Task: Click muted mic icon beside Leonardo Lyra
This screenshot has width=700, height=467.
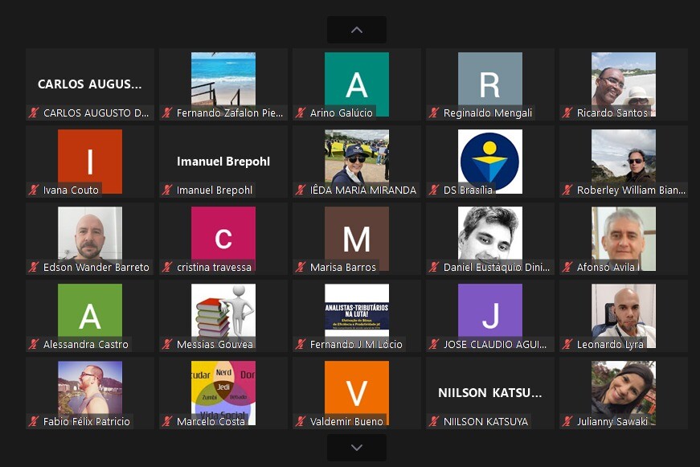Action: (567, 345)
